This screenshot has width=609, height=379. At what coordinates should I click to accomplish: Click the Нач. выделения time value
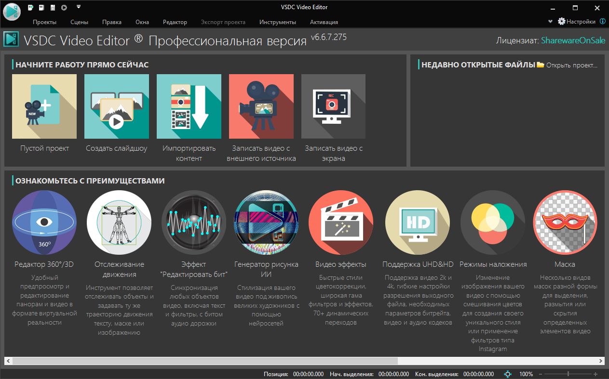point(394,374)
